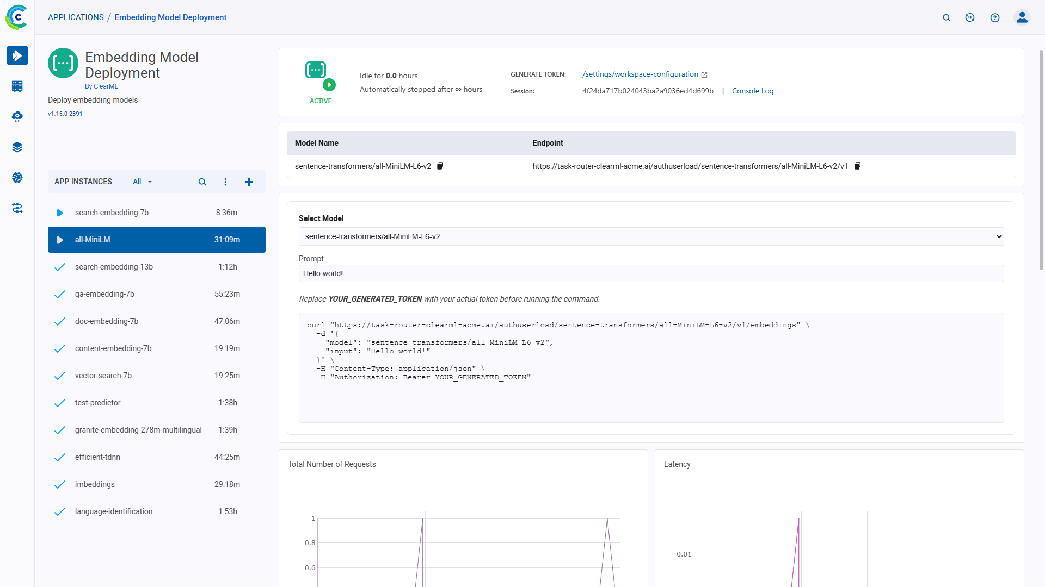Click the APPLICATIONS breadcrumb item
Screen dimensions: 1045x587
76,17
